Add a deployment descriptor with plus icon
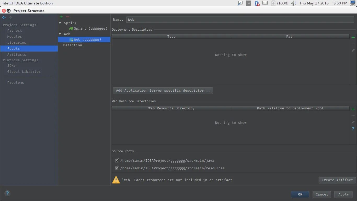 tap(353, 37)
